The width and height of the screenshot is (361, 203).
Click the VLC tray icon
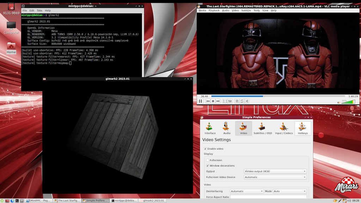coord(345,201)
